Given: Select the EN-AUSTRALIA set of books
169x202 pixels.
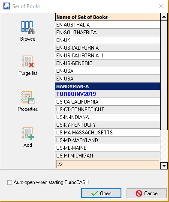Looking at the screenshot, I should click(108, 25).
